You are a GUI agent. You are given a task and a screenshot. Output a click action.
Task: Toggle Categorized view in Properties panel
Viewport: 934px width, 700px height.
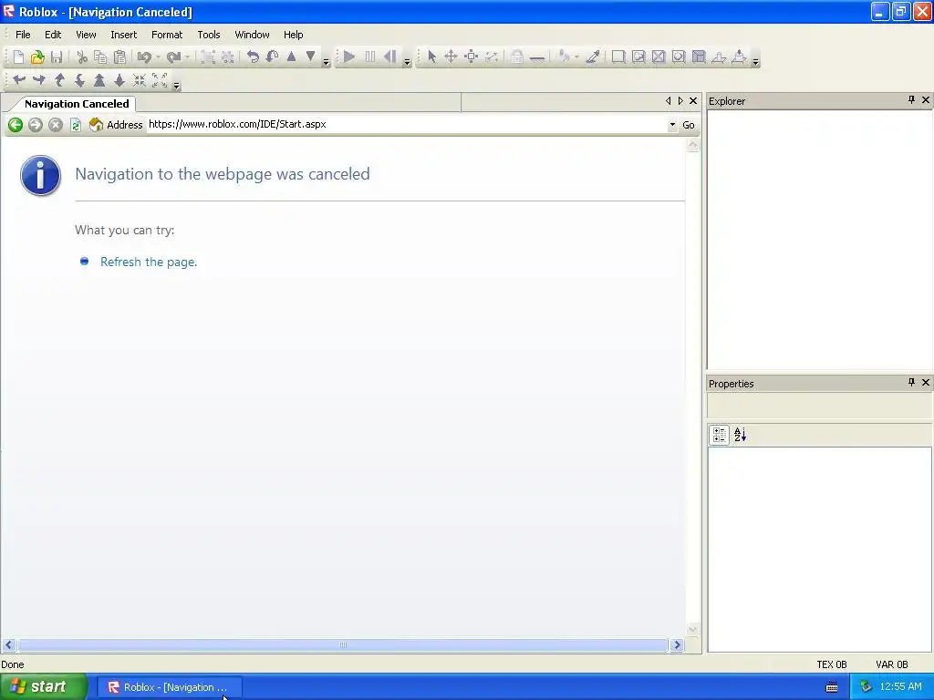[x=719, y=435]
